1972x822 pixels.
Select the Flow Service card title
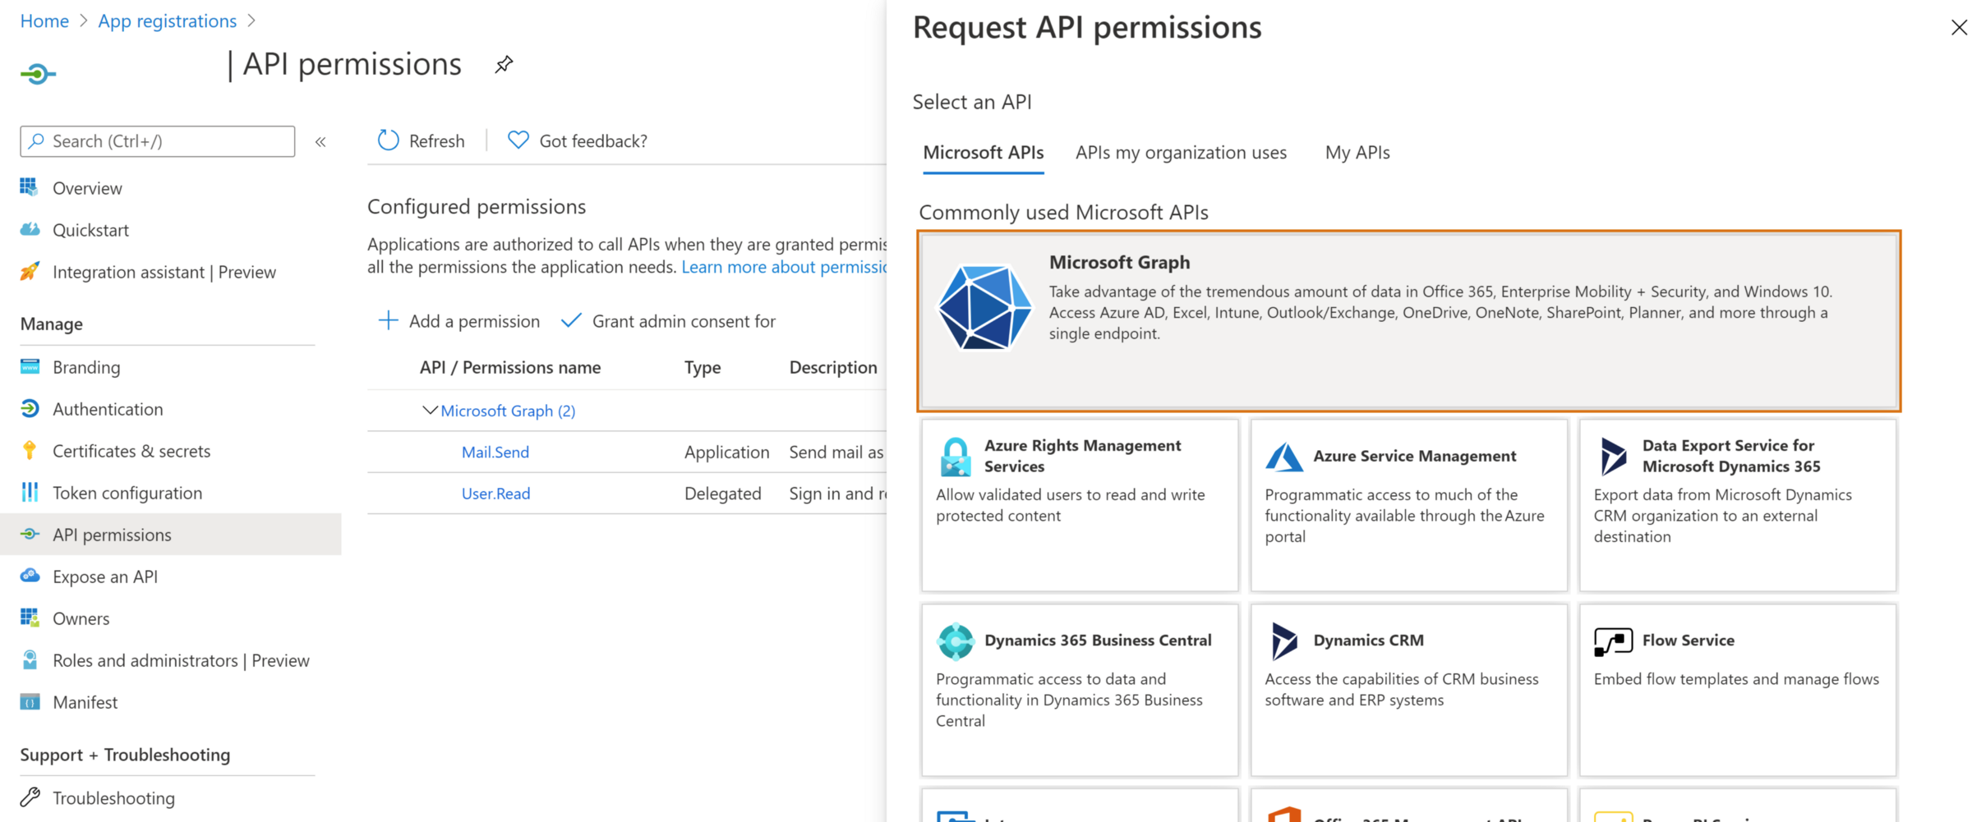point(1688,641)
